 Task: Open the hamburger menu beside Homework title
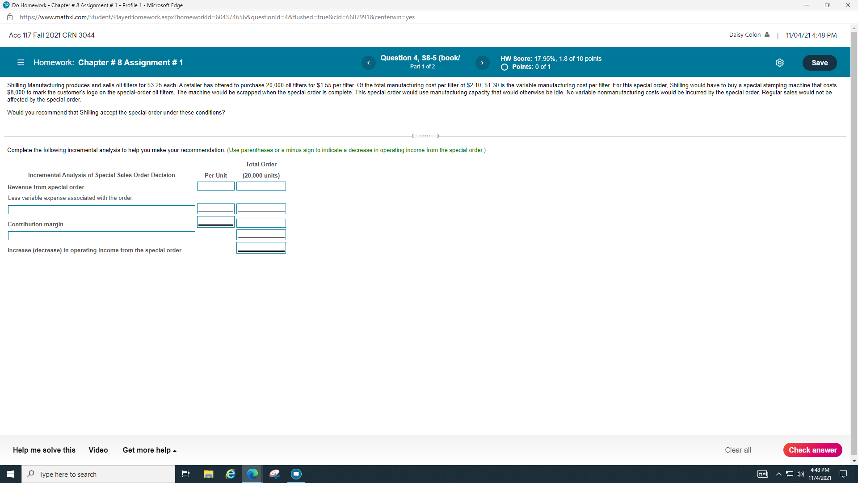coord(21,63)
